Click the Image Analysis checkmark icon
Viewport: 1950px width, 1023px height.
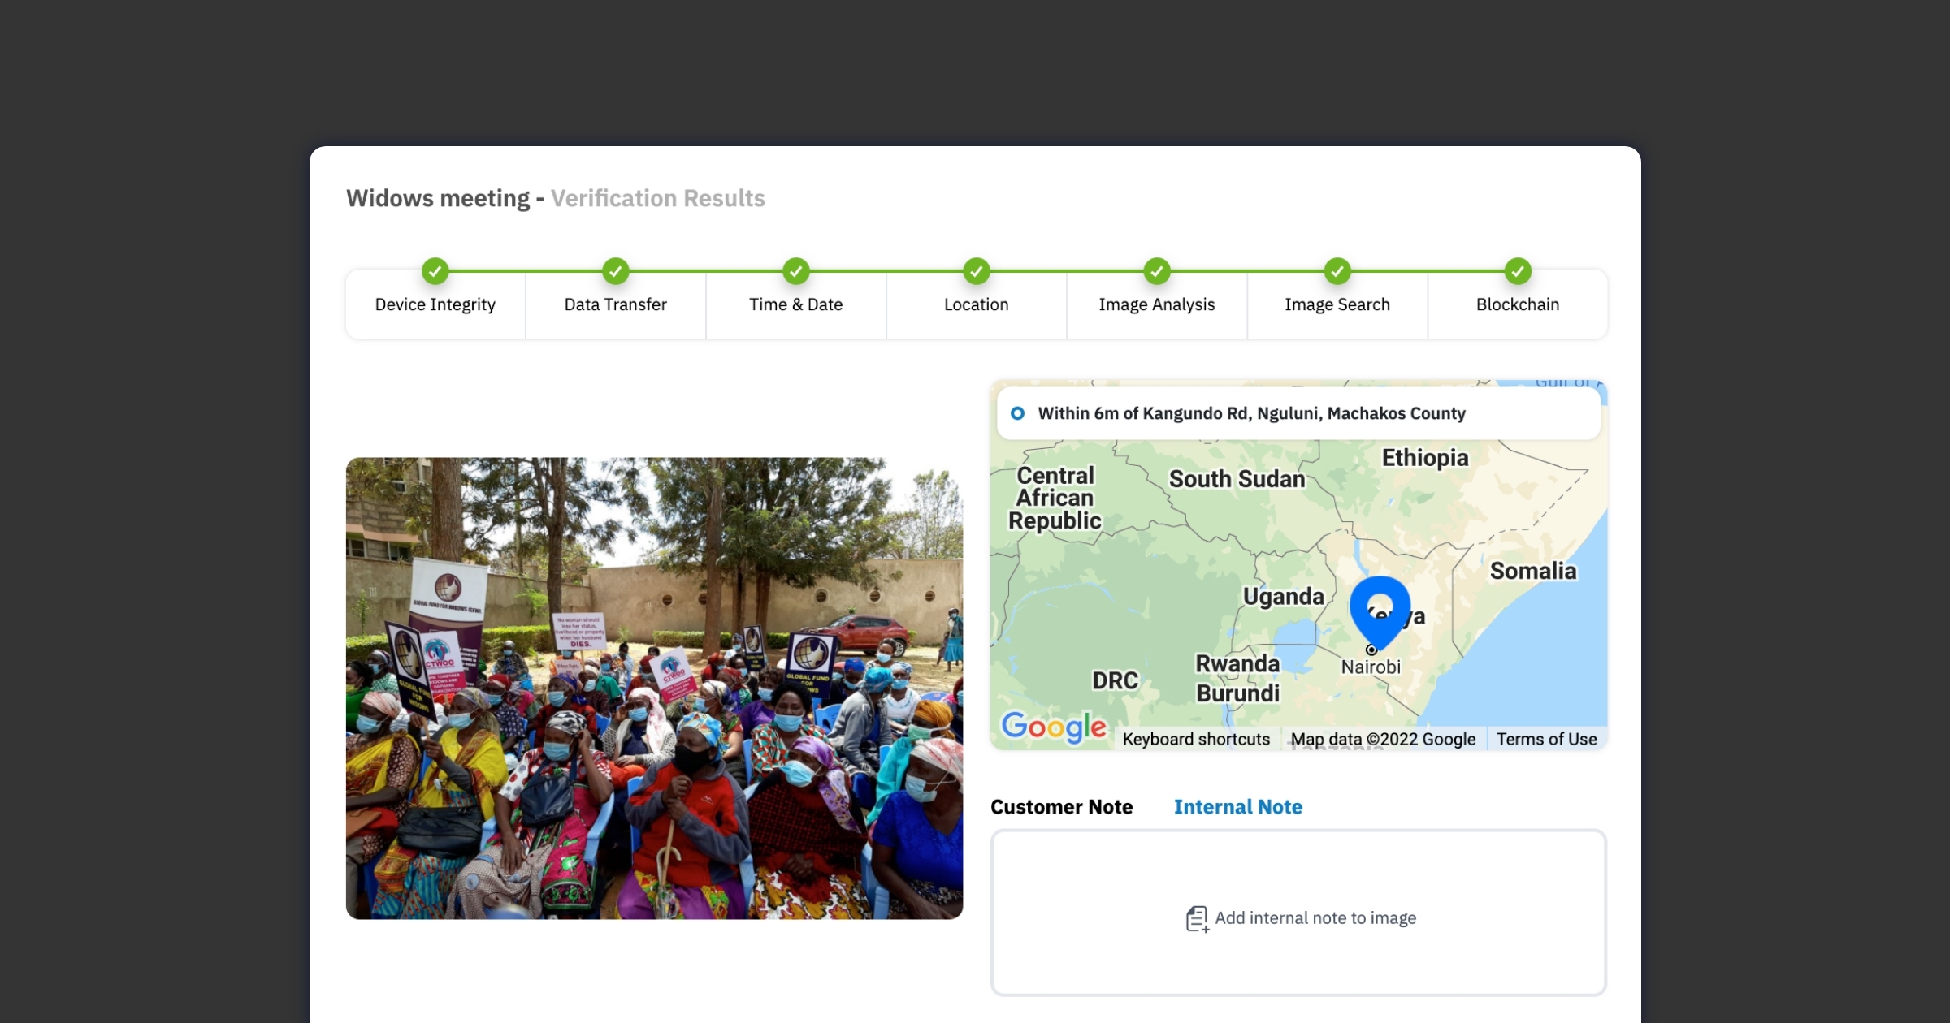coord(1156,271)
